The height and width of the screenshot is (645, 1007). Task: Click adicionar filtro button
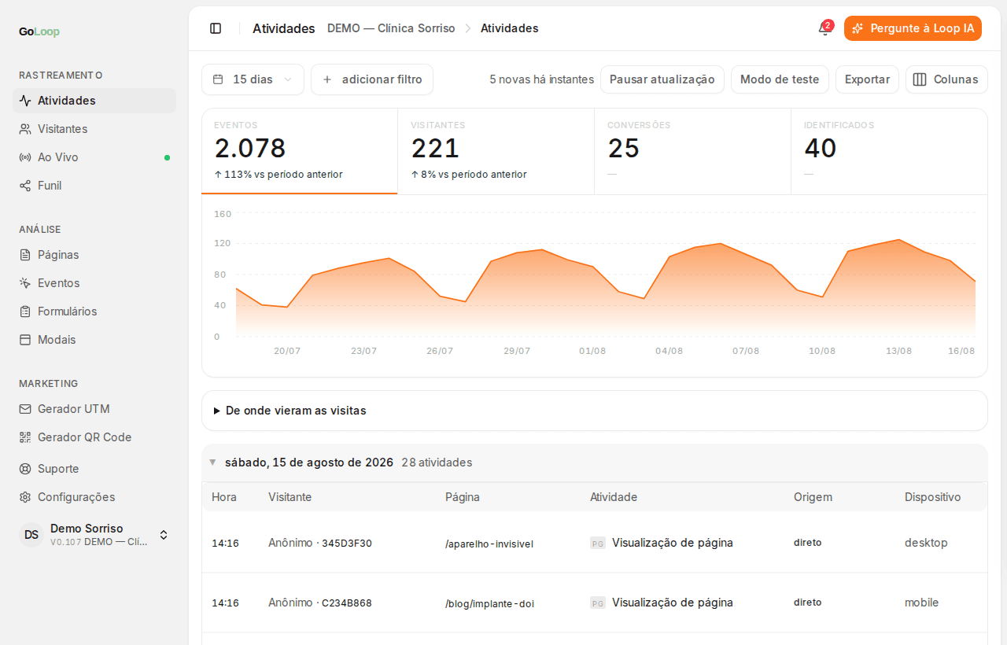click(372, 79)
